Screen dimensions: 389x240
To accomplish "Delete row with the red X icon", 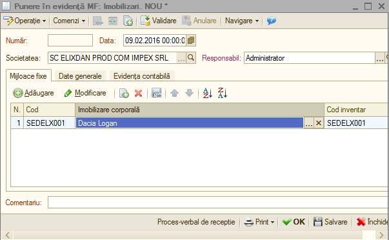I will [x=139, y=94].
